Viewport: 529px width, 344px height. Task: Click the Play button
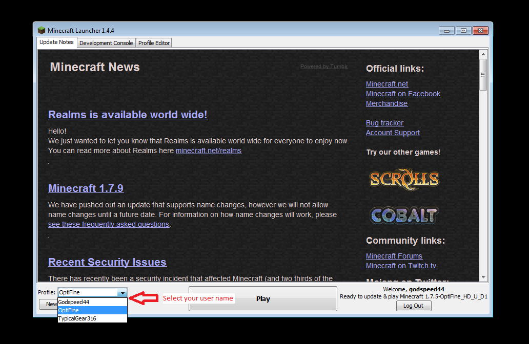[263, 298]
